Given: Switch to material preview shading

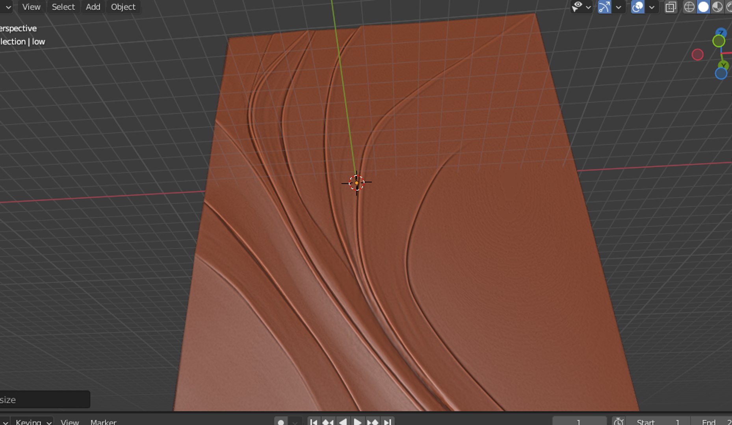Looking at the screenshot, I should point(717,7).
